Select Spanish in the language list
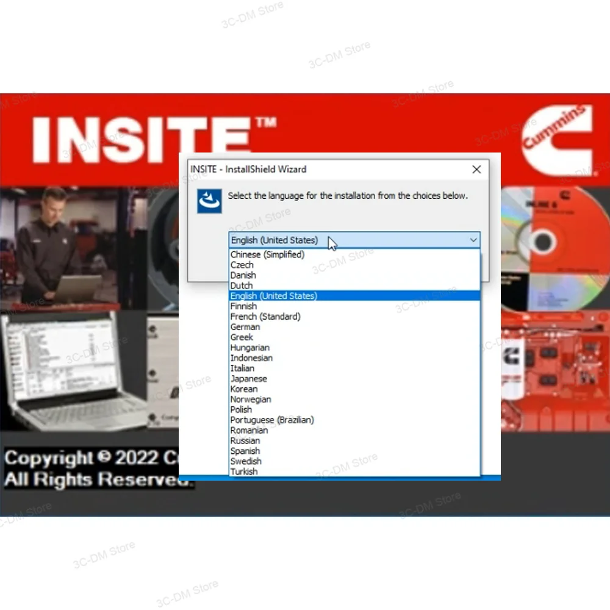 pyautogui.click(x=354, y=451)
